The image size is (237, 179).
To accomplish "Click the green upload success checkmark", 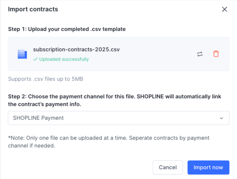I will (35, 59).
